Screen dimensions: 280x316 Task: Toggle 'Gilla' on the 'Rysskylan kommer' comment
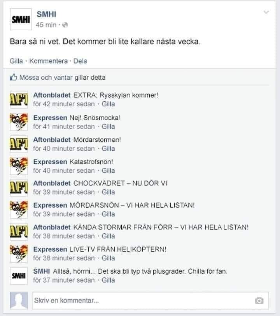pos(108,104)
